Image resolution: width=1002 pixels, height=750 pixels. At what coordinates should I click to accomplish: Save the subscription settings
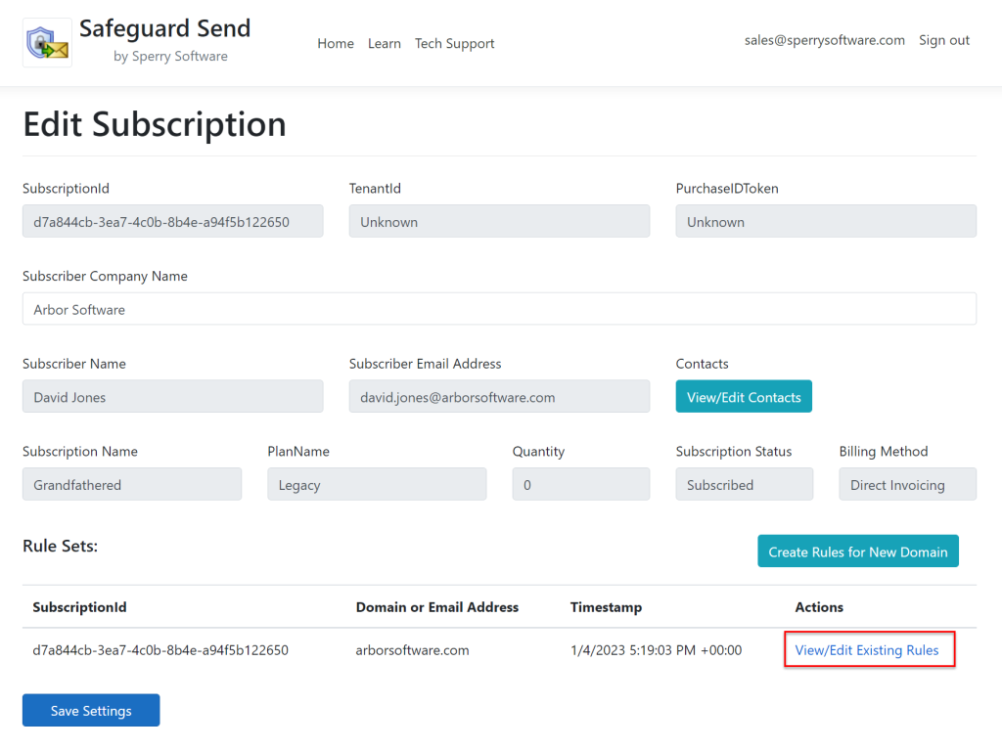click(x=91, y=710)
